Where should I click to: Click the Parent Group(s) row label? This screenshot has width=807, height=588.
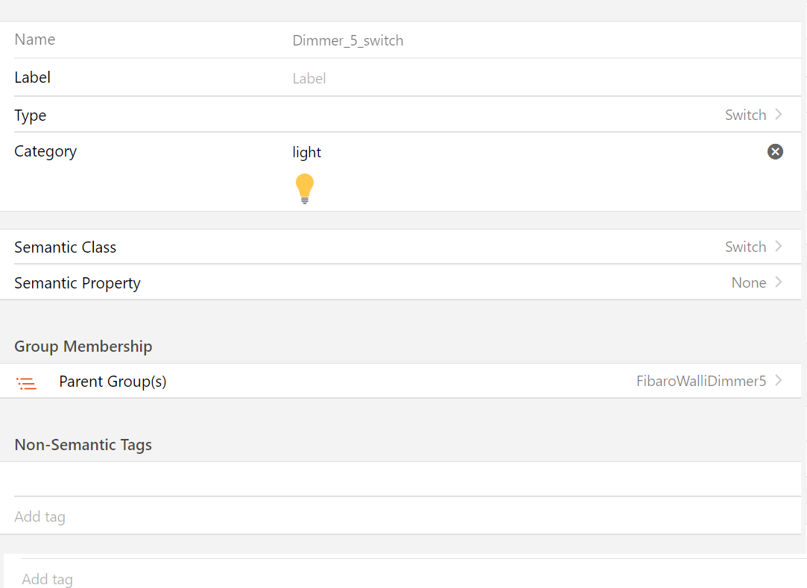(x=113, y=382)
